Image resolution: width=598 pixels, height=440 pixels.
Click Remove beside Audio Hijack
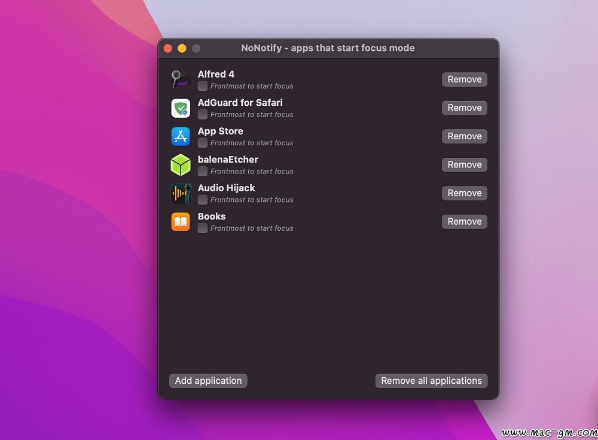click(465, 193)
